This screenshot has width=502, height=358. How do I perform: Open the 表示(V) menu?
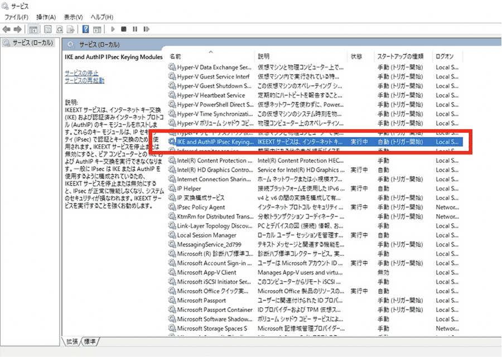(x=73, y=17)
